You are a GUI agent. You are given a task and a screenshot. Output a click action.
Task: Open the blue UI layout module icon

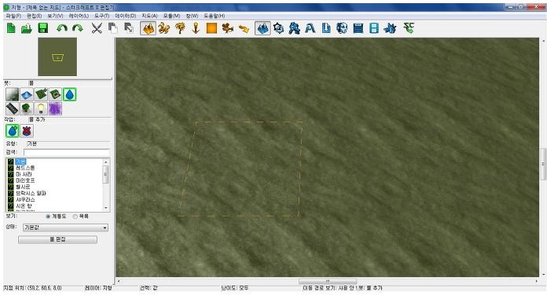point(358,28)
